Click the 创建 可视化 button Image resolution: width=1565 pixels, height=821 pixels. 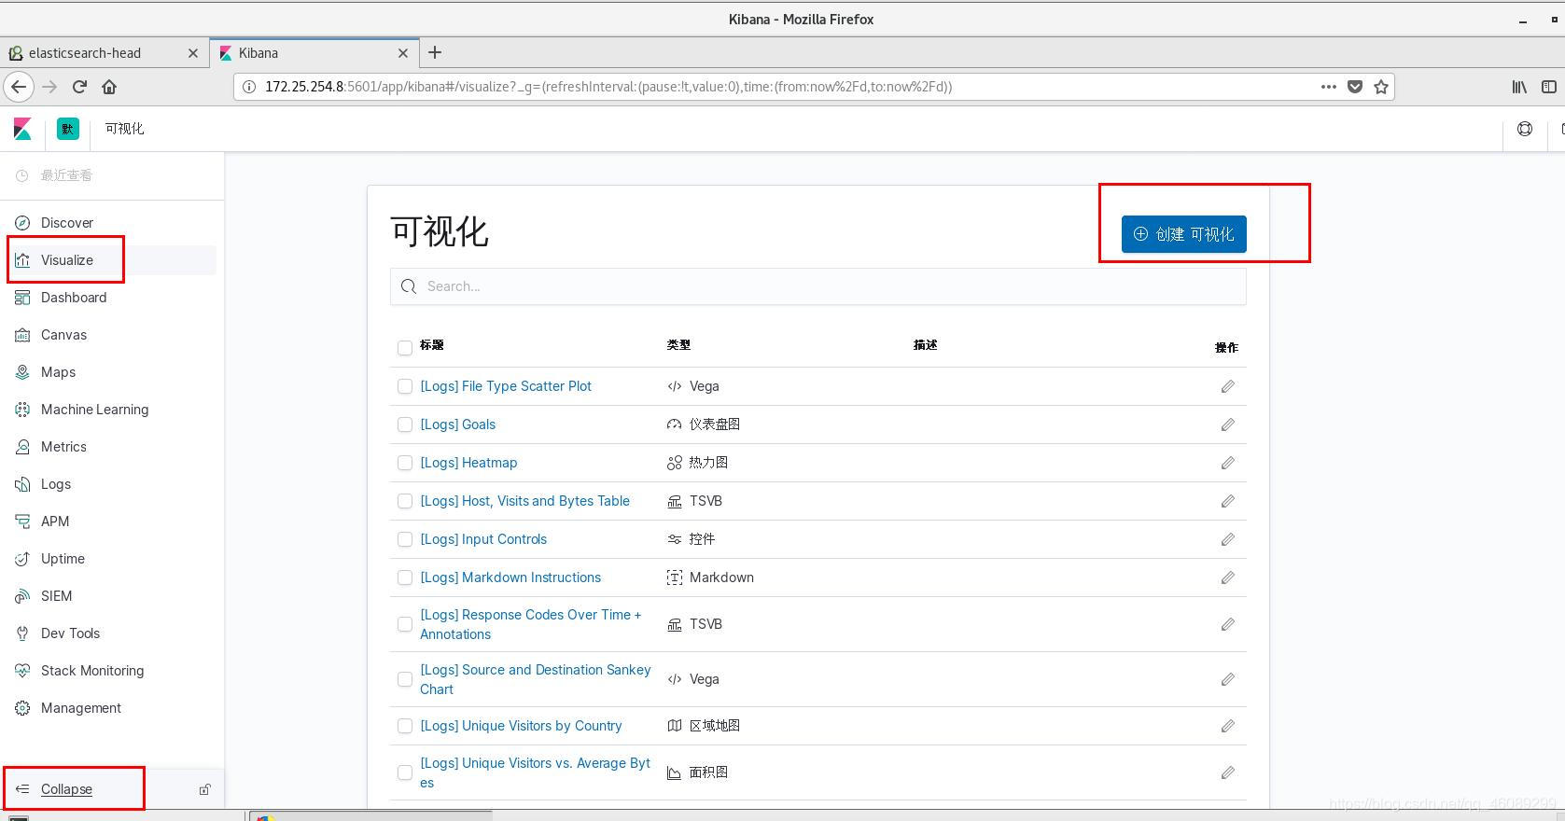pos(1183,234)
